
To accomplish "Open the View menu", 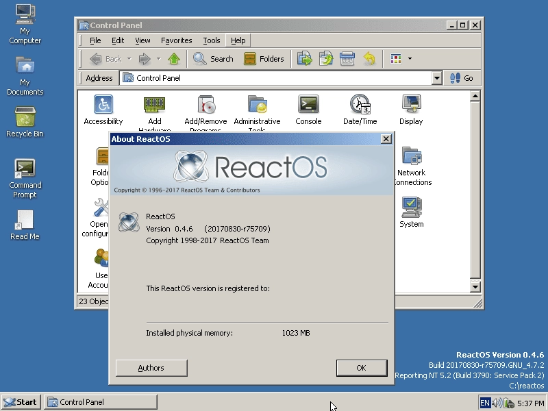I will pos(142,40).
